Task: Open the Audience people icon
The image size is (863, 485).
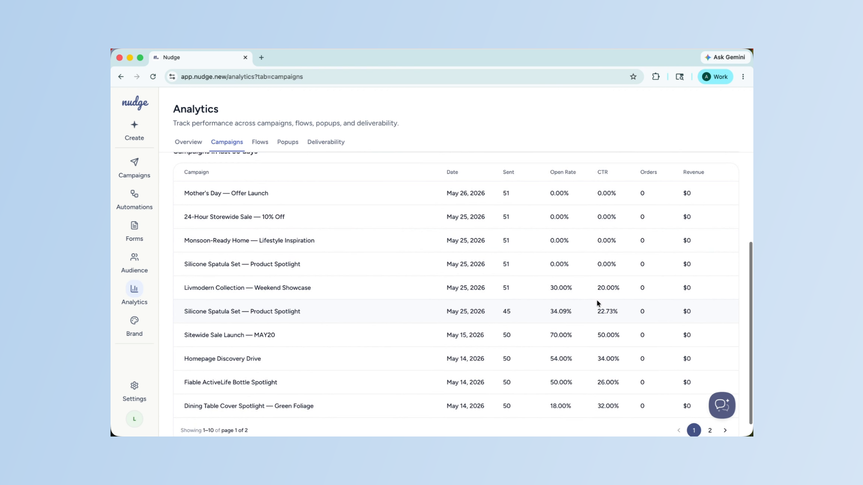Action: (134, 257)
